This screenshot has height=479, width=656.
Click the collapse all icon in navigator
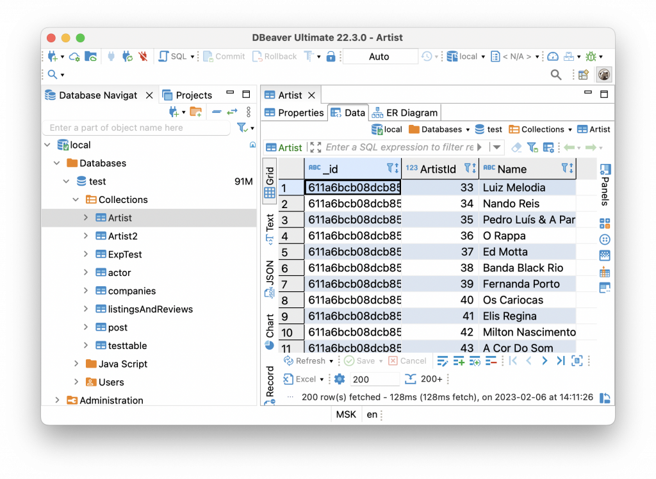tap(217, 111)
